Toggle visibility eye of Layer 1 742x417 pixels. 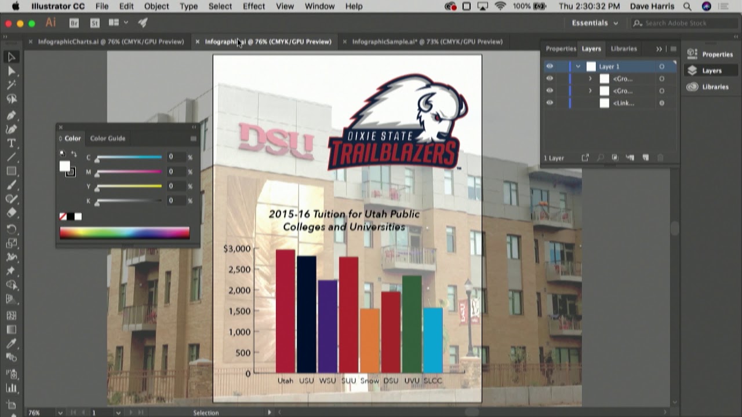tap(550, 67)
